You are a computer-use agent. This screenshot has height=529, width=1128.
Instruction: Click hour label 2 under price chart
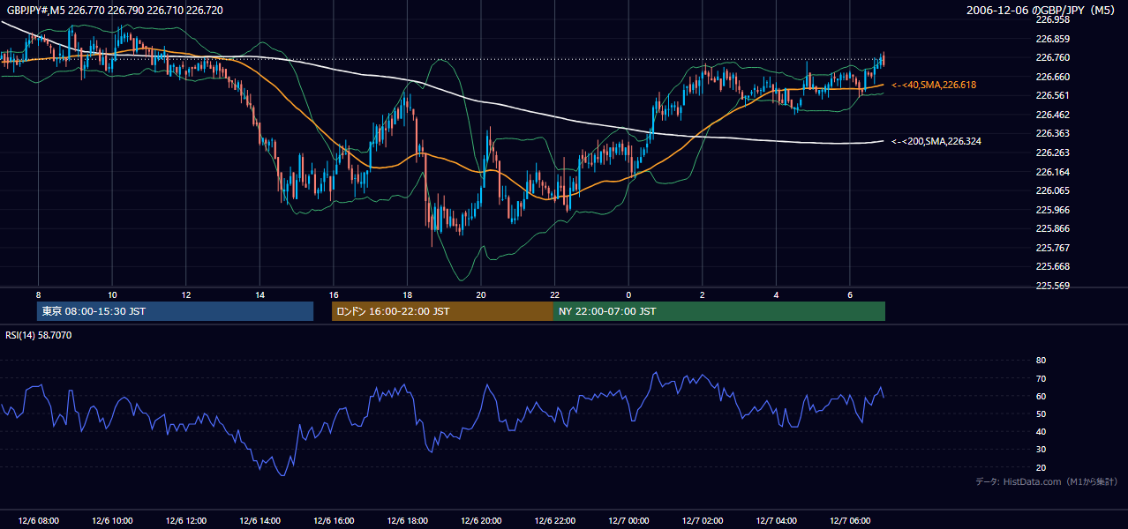[x=702, y=294]
